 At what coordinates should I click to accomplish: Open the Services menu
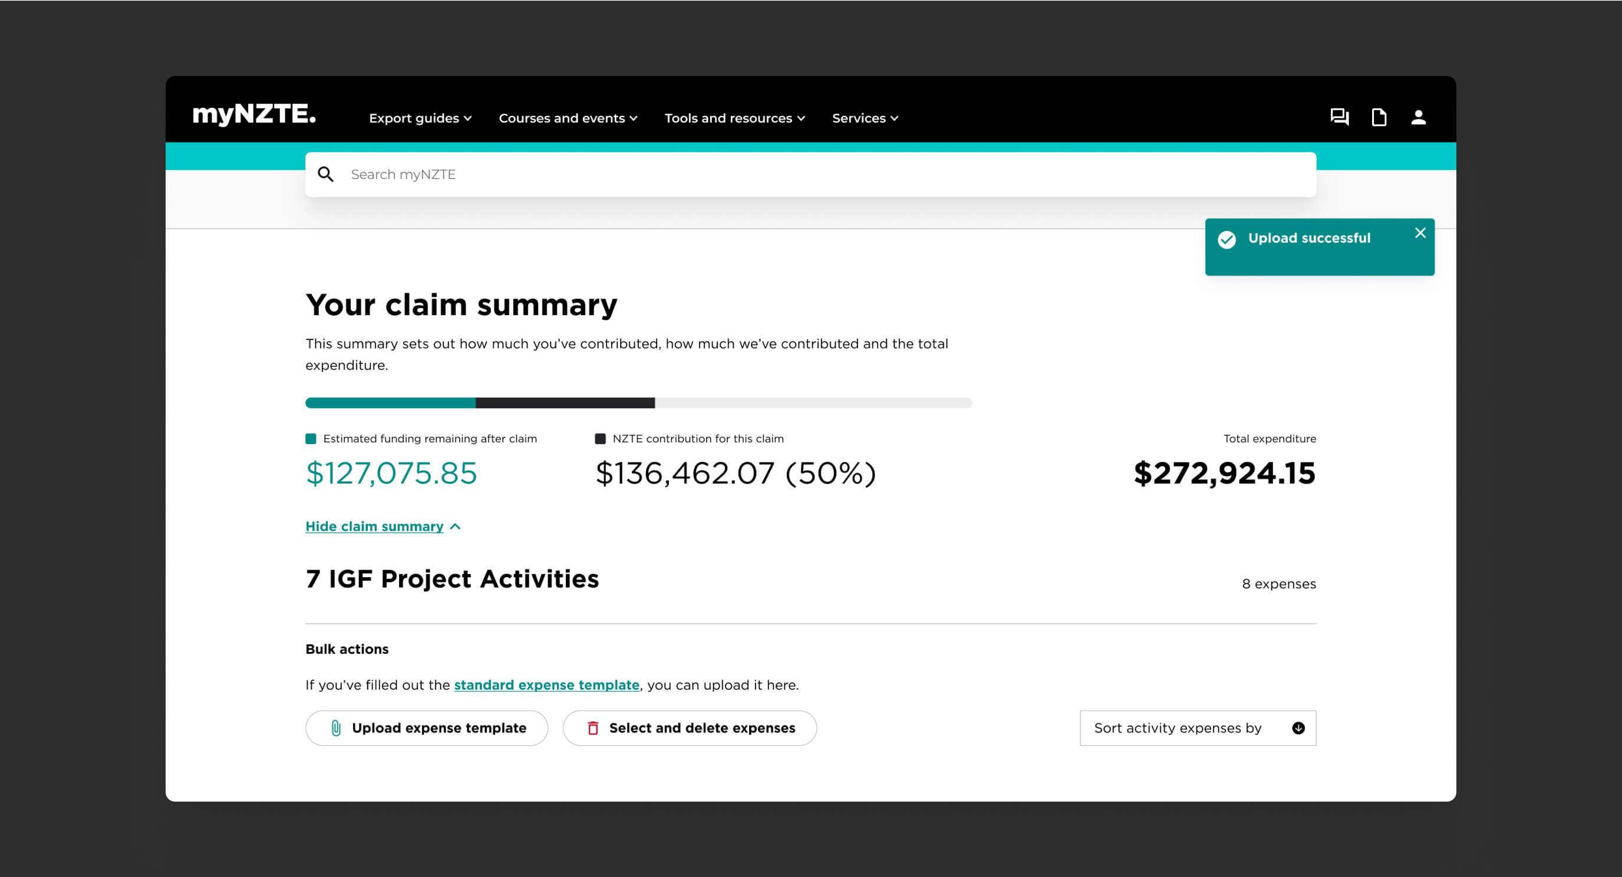coord(865,118)
